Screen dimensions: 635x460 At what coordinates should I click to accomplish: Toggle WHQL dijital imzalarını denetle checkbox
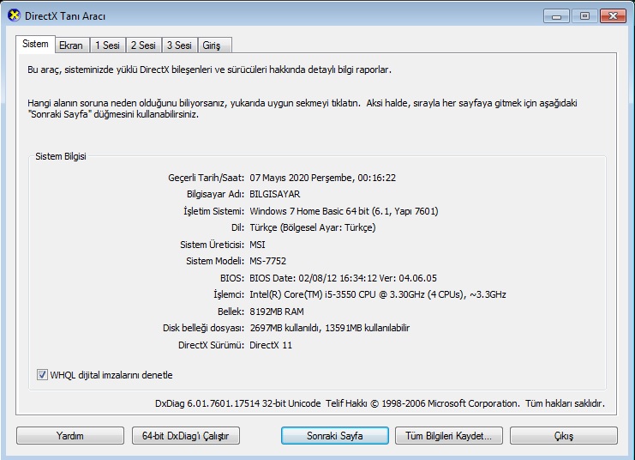point(42,374)
